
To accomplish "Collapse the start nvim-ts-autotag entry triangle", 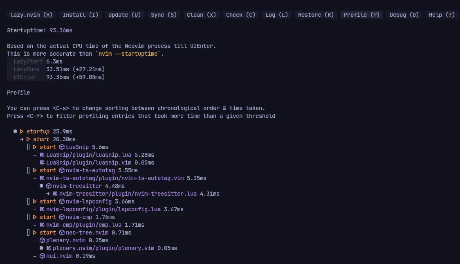I will [x=35, y=170].
